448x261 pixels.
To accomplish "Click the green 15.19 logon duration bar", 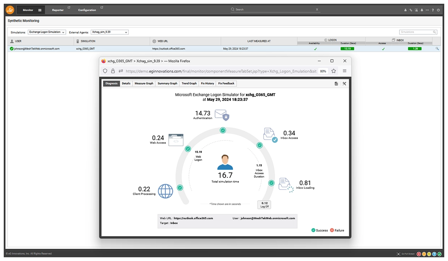I will click(347, 49).
